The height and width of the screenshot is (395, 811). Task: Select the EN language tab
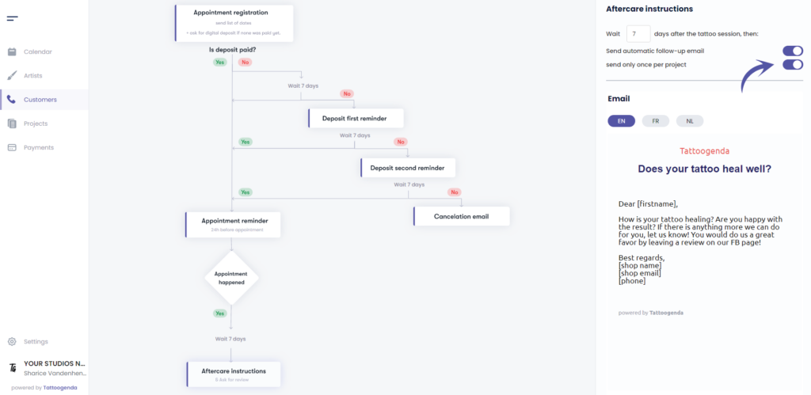coord(621,121)
